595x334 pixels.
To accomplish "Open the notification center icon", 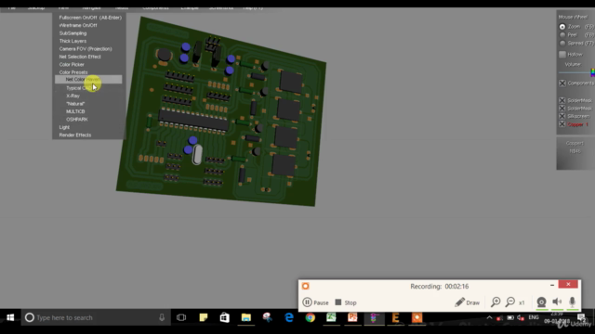I will (x=581, y=317).
